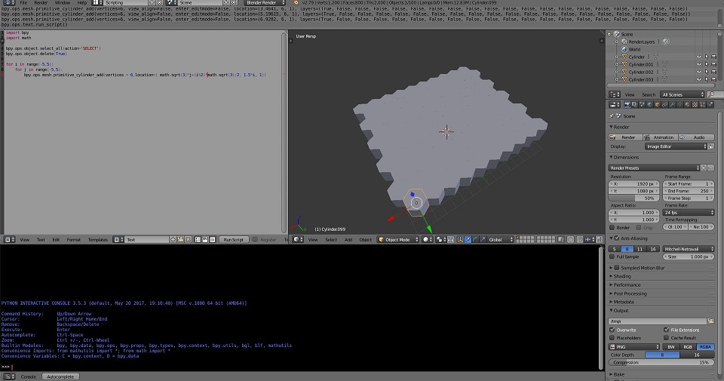
Task: Open the Window menu in top bar
Action: (x=63, y=3)
